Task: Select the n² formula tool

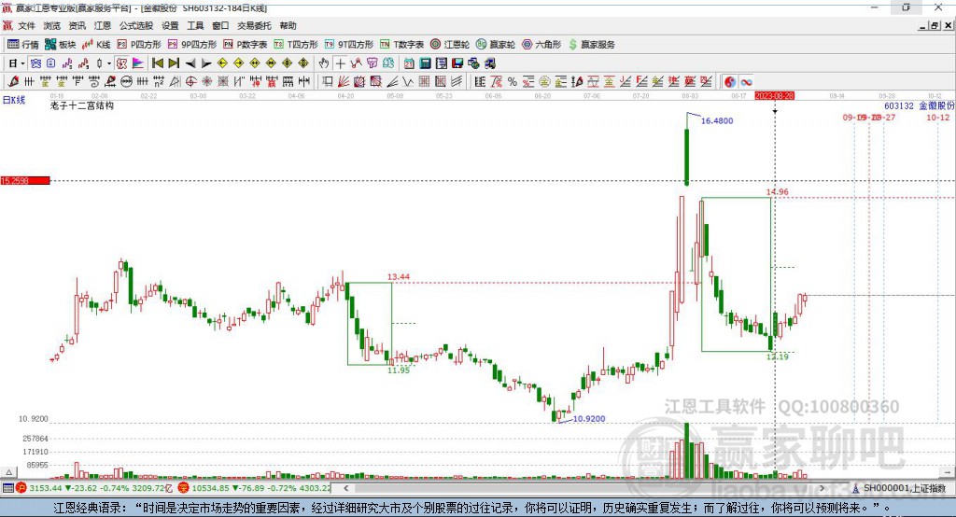Action: pos(159,81)
